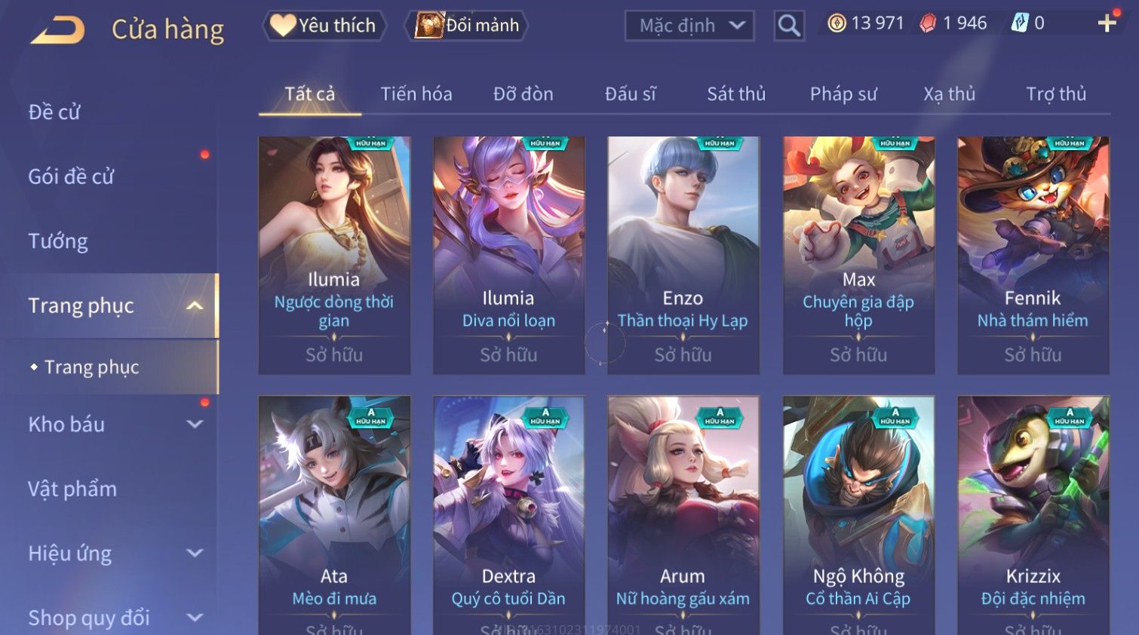Tap the red ruby currency icon
1139x635 pixels.
click(x=928, y=23)
